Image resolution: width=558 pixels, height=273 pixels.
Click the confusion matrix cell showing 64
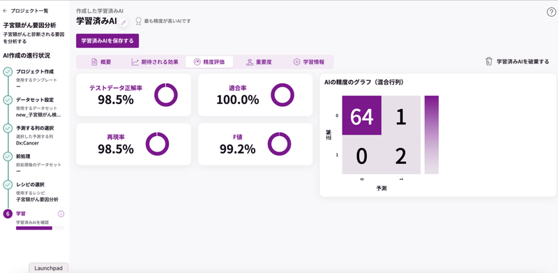coord(361,115)
